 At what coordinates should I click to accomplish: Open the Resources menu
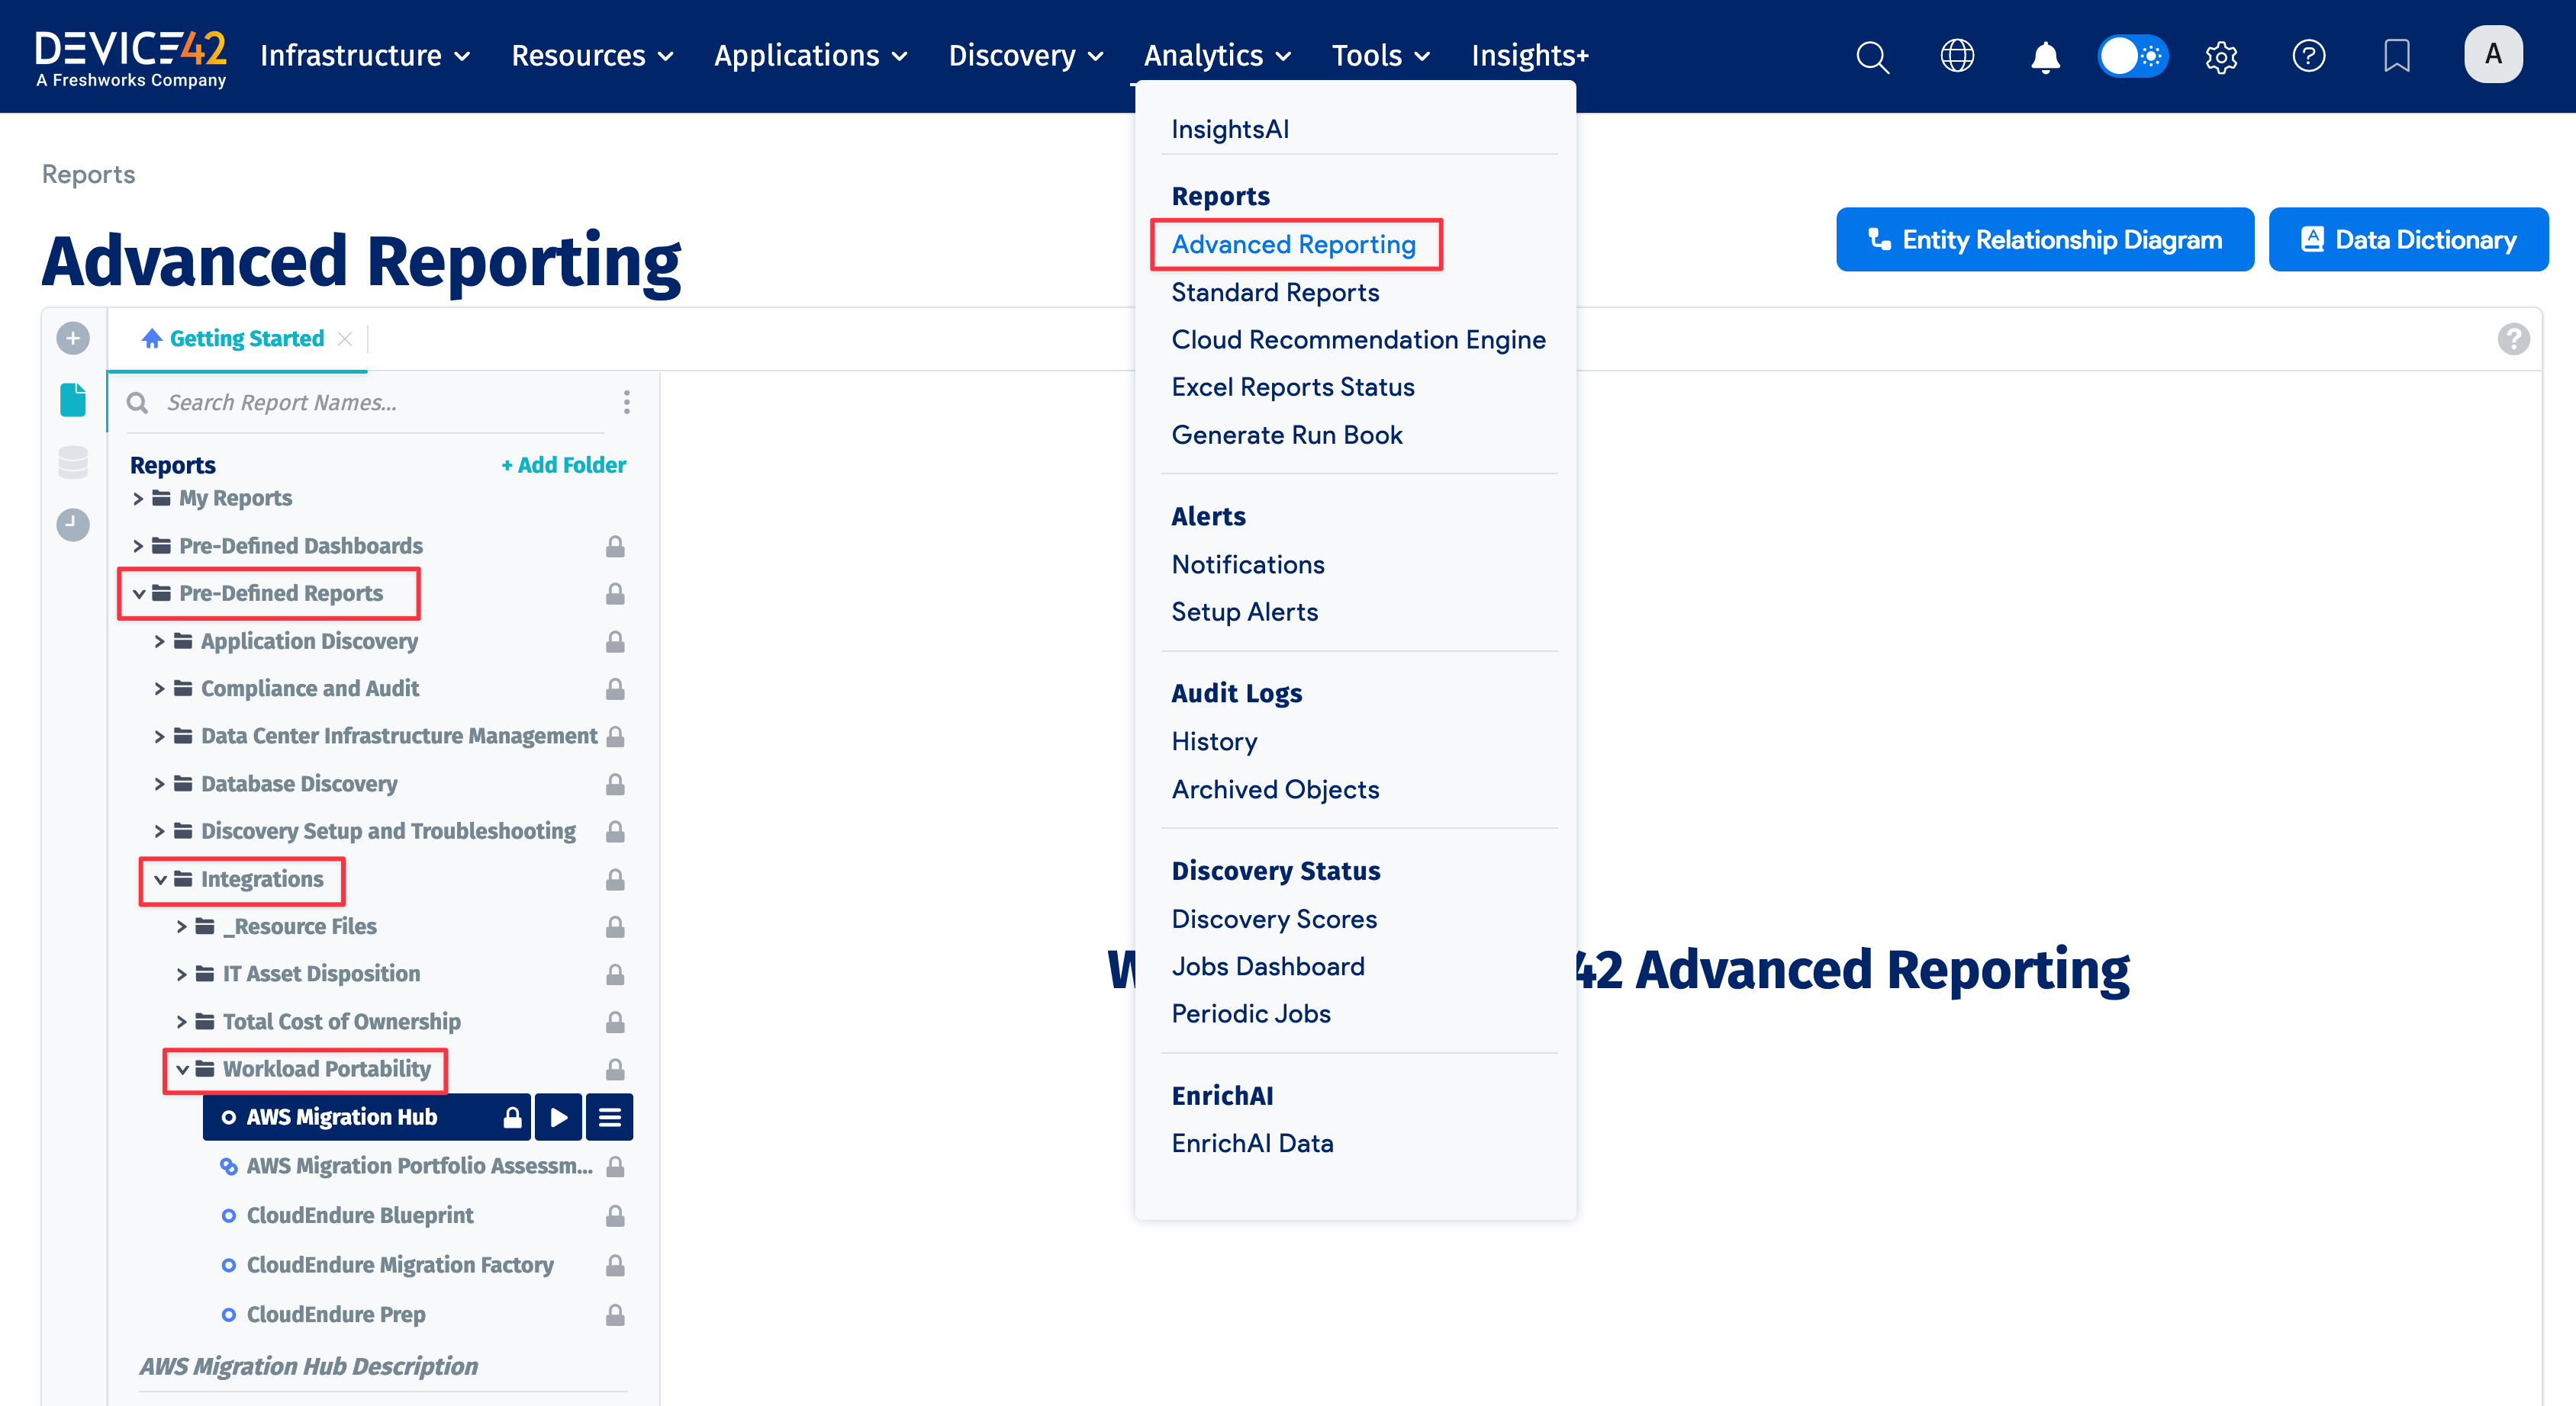point(592,56)
